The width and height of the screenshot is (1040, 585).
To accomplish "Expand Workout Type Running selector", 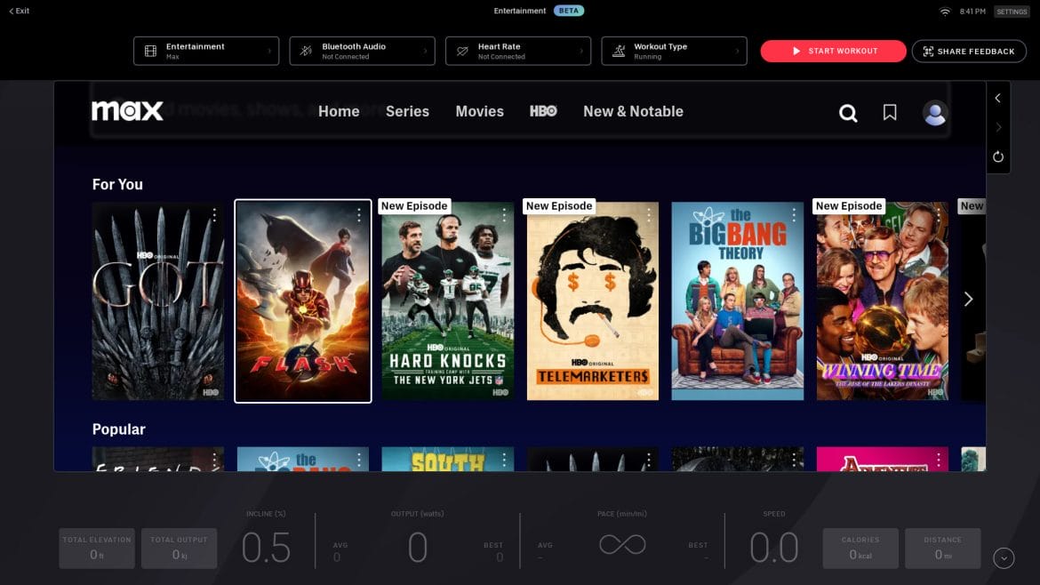I will click(x=674, y=51).
